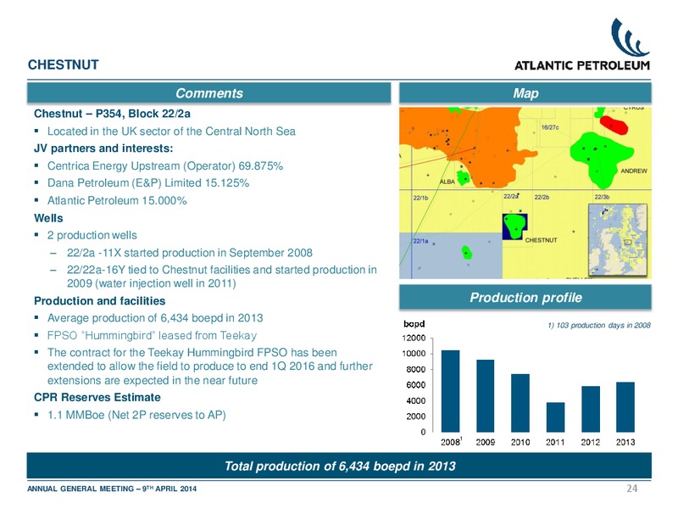Click the Annual General Meeting footer text

pos(112,489)
